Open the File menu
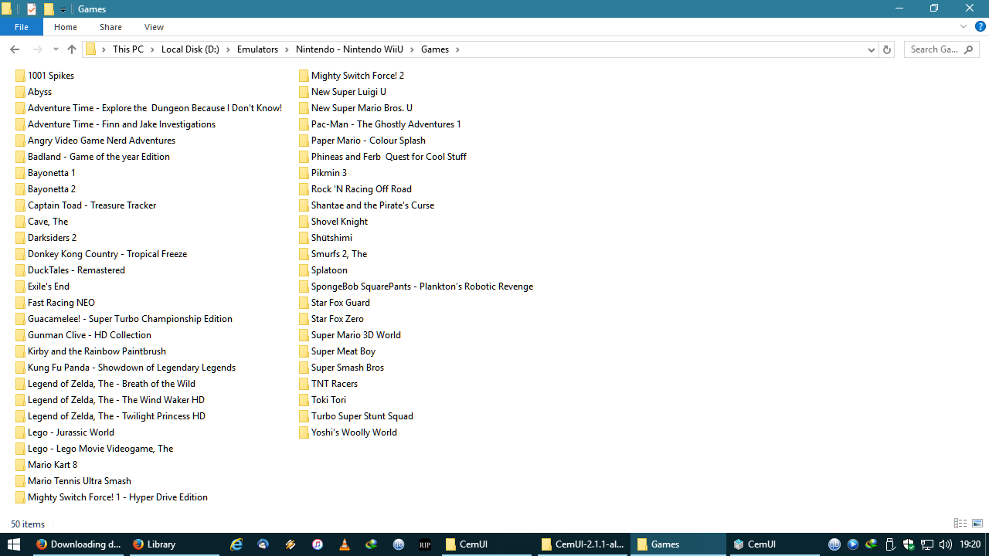 [x=22, y=27]
